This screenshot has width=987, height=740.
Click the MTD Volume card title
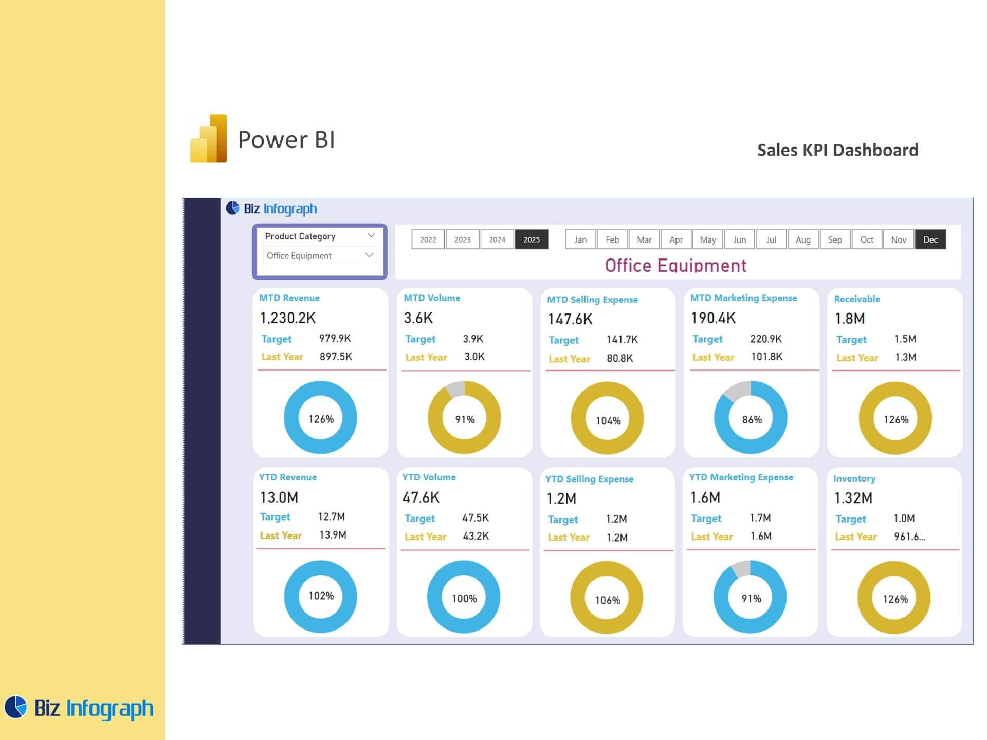(432, 298)
